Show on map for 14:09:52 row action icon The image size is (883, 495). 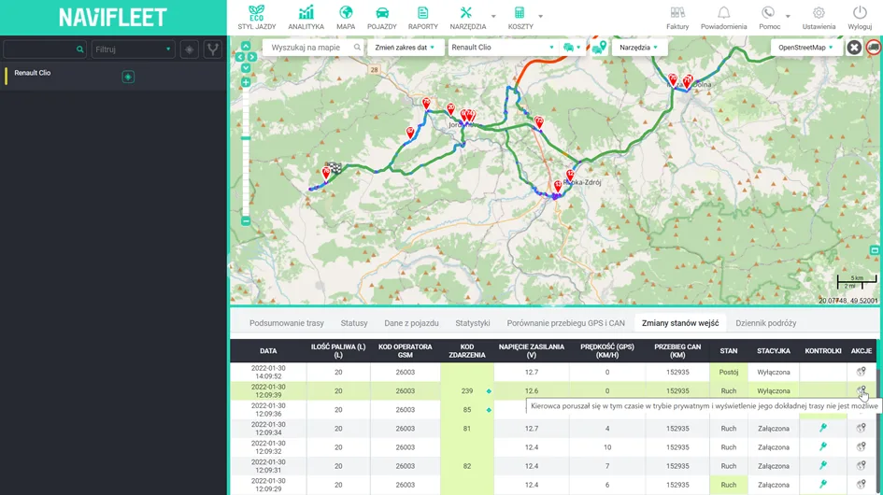point(861,372)
